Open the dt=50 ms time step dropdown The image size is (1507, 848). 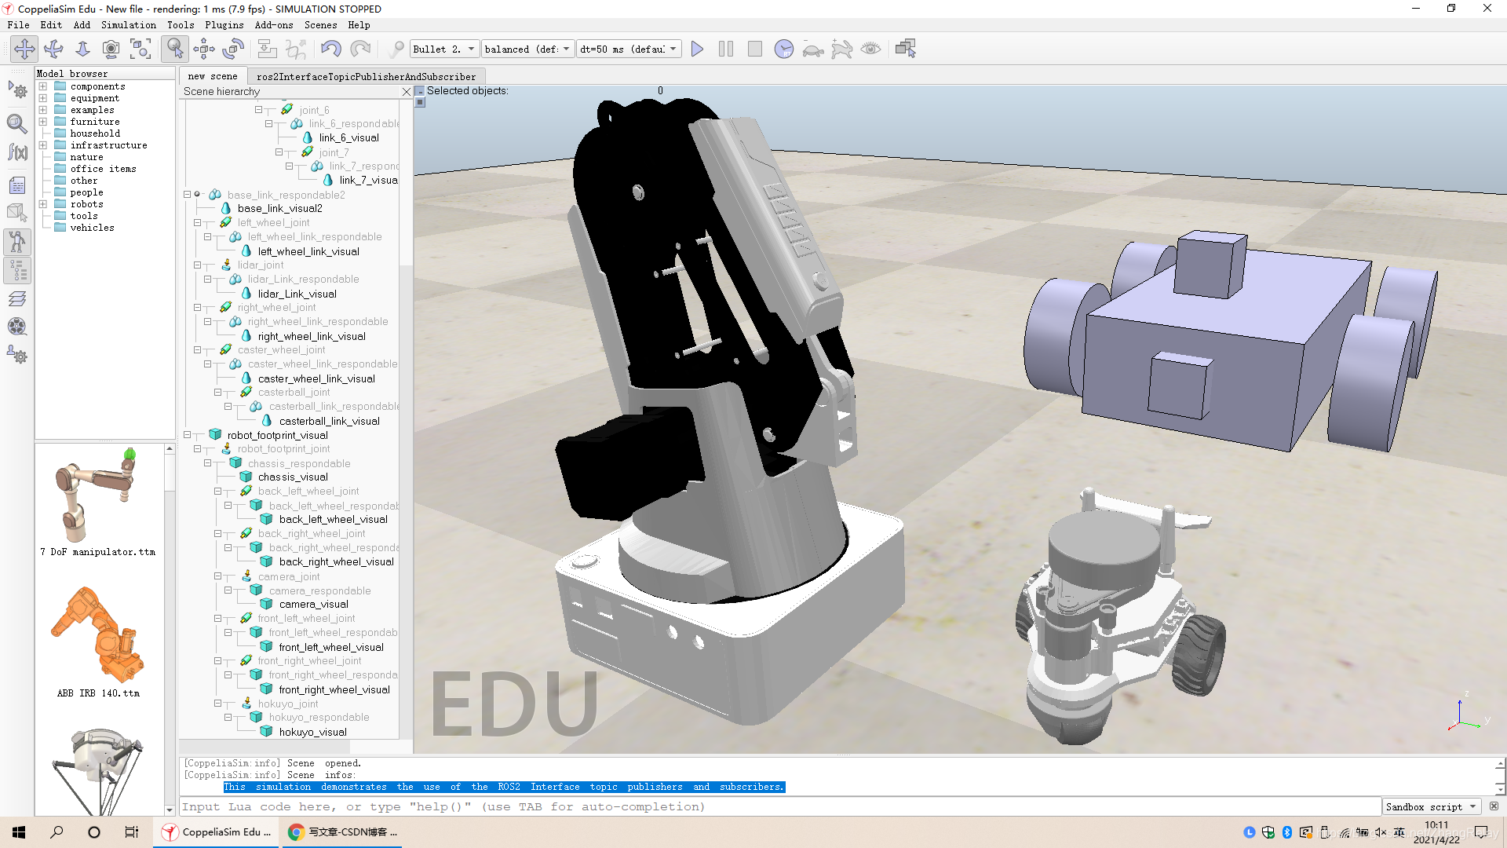(629, 49)
